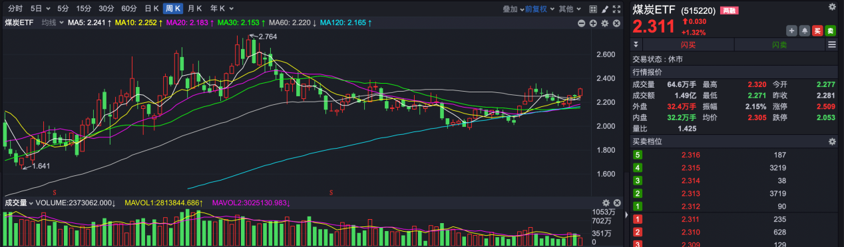Set price alert bell icon
The width and height of the screenshot is (844, 247).
[x=805, y=31]
